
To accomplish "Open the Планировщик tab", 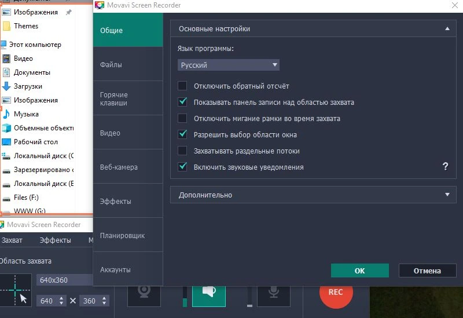I will [128, 235].
